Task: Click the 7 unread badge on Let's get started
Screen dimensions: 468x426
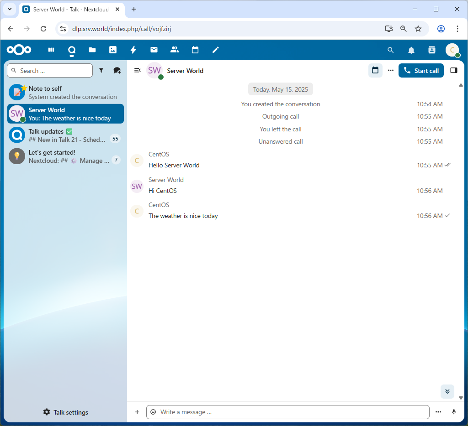Action: click(116, 160)
